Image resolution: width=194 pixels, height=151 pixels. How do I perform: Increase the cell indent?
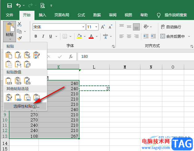coord(153,36)
